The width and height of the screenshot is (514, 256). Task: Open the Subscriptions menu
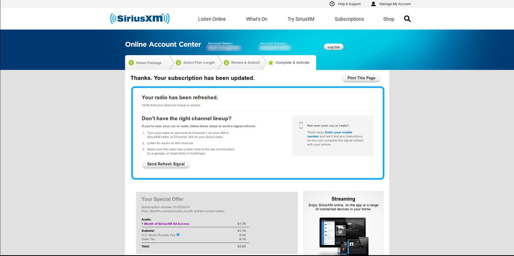(x=349, y=19)
